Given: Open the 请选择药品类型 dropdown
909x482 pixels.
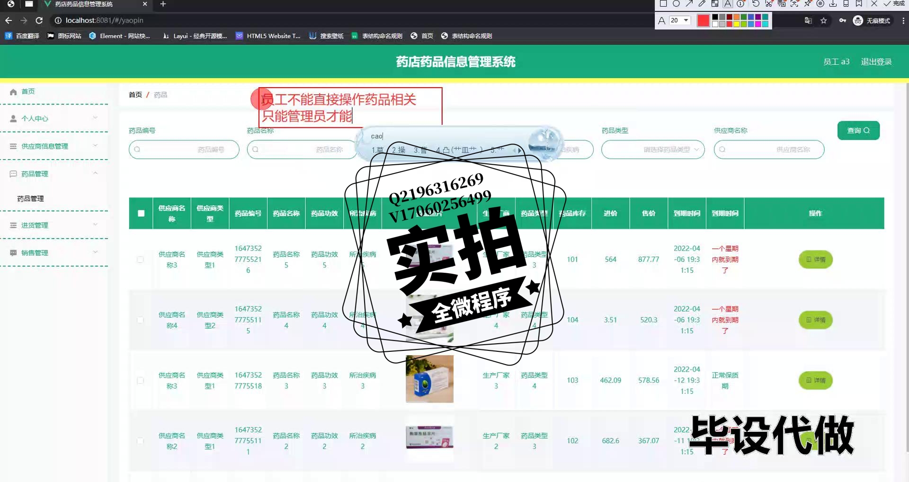Looking at the screenshot, I should [x=653, y=150].
